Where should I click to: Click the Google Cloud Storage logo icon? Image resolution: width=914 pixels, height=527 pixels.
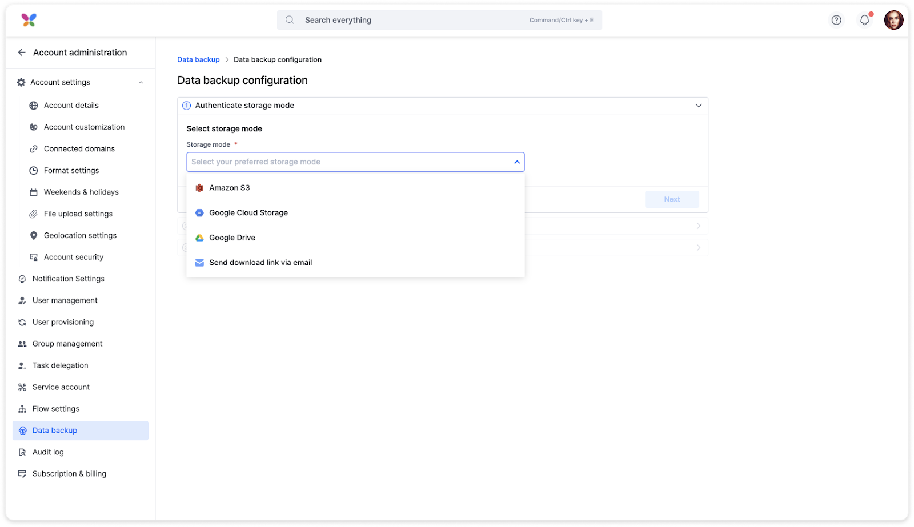(x=199, y=213)
